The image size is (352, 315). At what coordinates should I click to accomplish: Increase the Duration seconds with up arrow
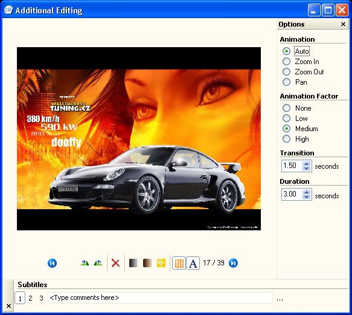[307, 192]
